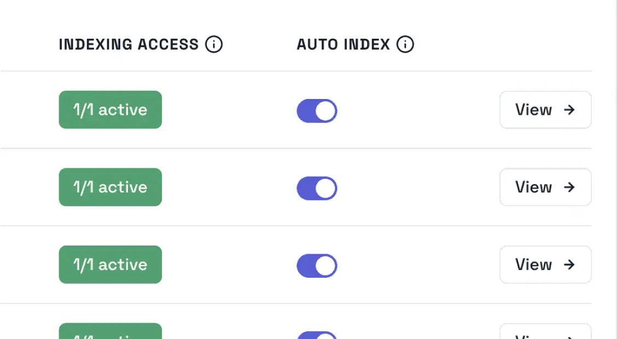The width and height of the screenshot is (617, 339).
Task: Open the first row's View details page
Action: pos(545,110)
